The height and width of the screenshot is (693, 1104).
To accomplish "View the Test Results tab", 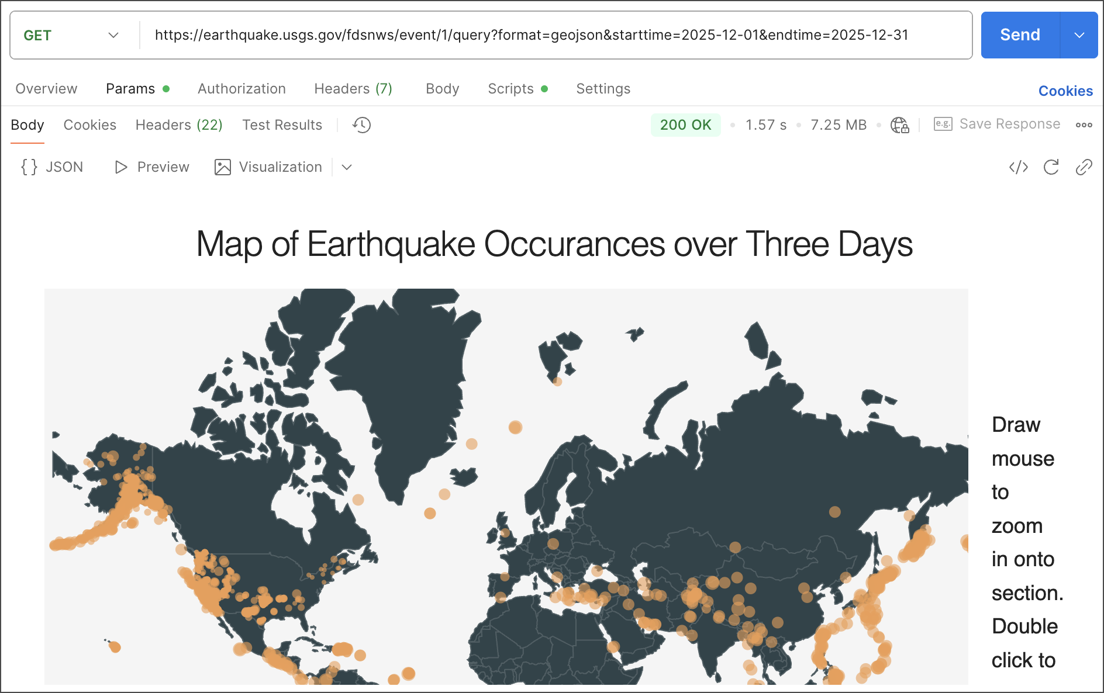I will point(282,124).
